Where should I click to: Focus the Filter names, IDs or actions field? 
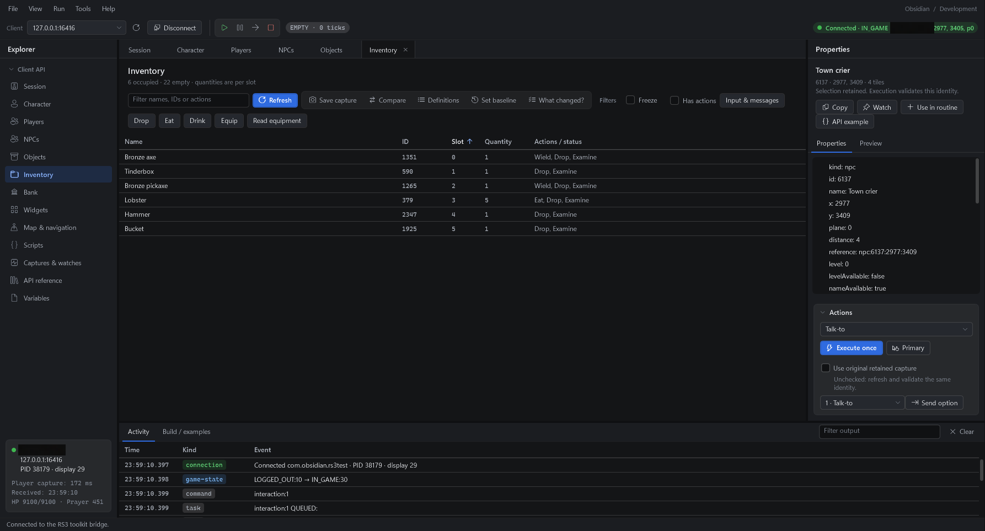[189, 100]
